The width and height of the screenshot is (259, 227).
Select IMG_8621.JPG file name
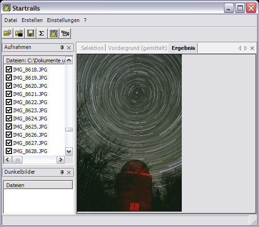point(30,94)
